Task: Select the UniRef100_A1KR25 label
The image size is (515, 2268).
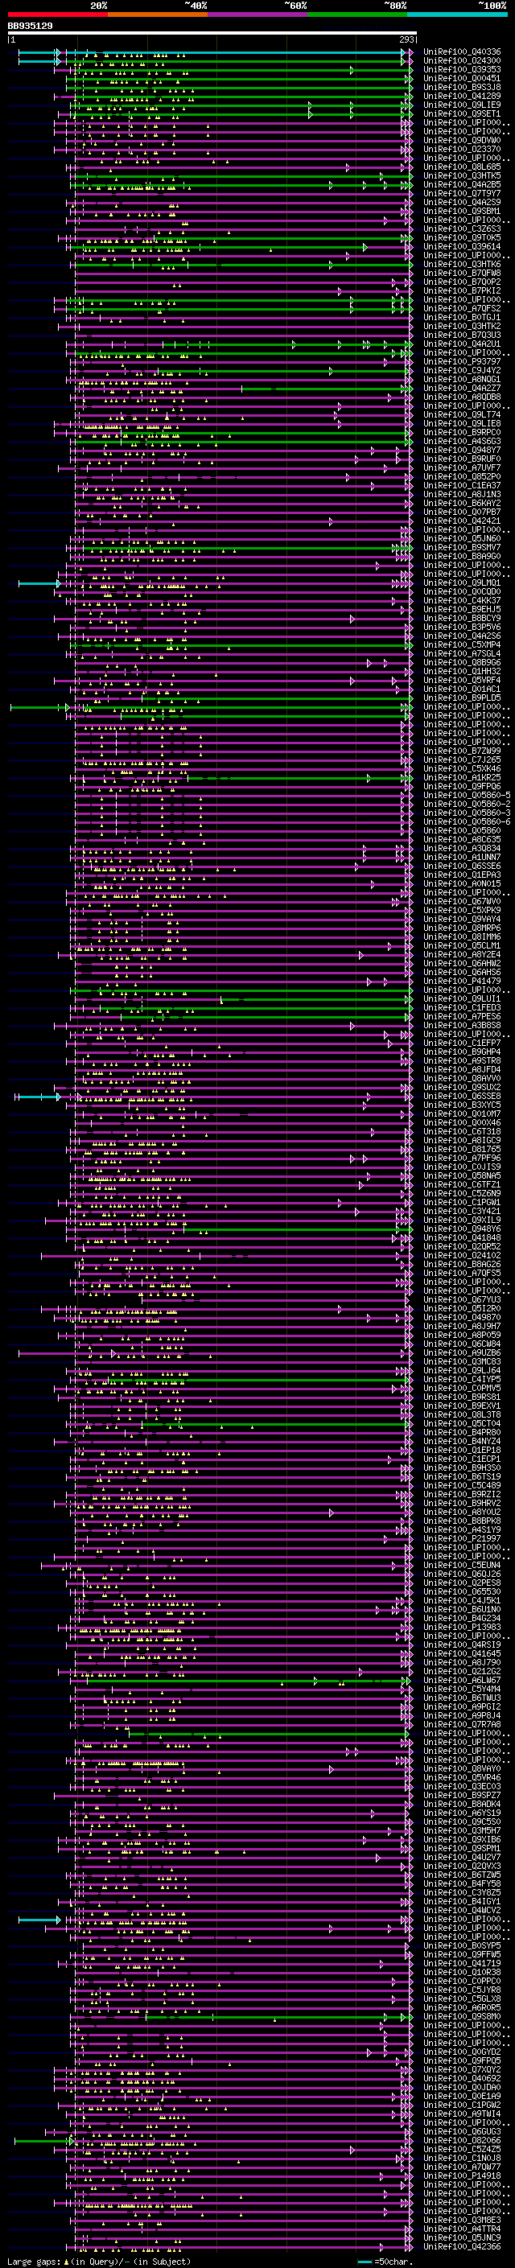Action: 462,777
